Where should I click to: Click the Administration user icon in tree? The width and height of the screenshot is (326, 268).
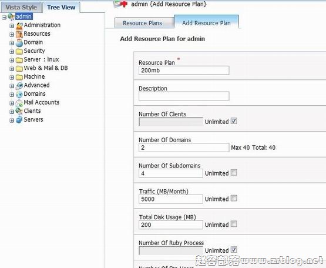pos(19,26)
